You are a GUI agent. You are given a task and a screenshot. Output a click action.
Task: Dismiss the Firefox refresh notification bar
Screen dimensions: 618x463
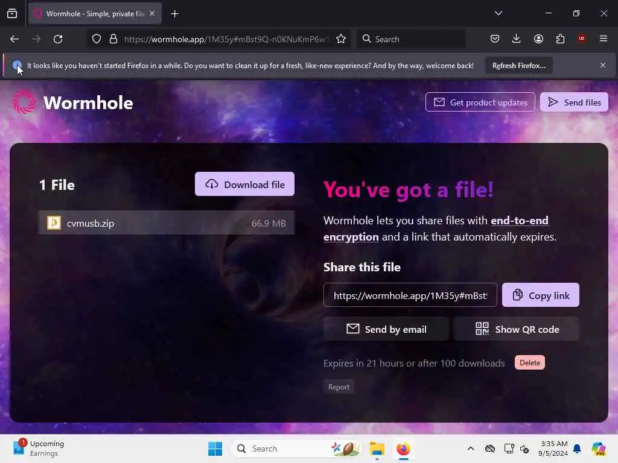(x=603, y=65)
